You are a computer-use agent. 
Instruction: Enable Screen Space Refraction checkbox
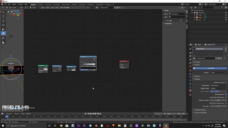pyautogui.click(x=226, y=97)
